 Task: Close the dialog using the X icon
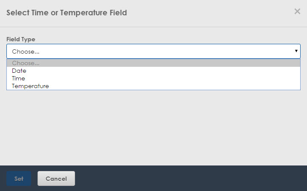(297, 11)
